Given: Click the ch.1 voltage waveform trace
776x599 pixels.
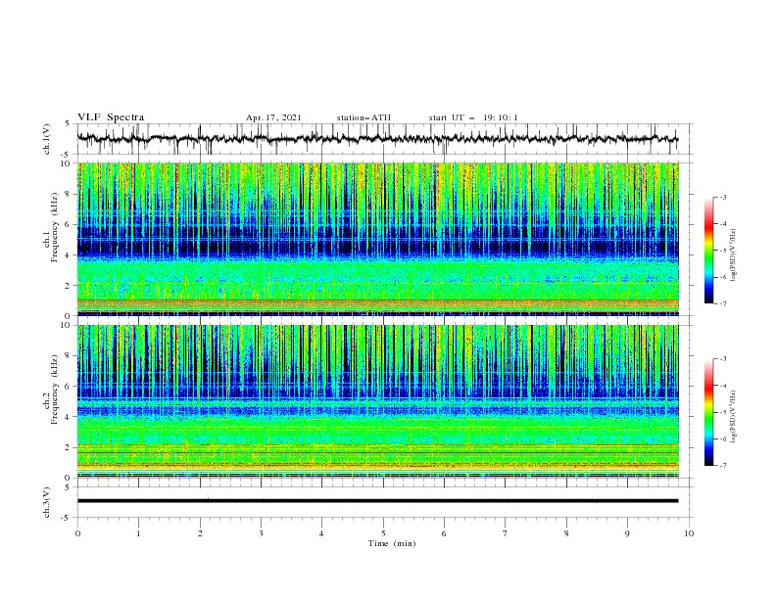Looking at the screenshot, I should point(377,139).
